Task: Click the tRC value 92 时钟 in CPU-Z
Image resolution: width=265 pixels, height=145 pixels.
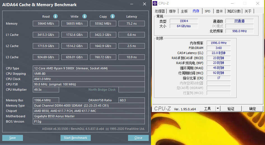Action: (x=218, y=73)
